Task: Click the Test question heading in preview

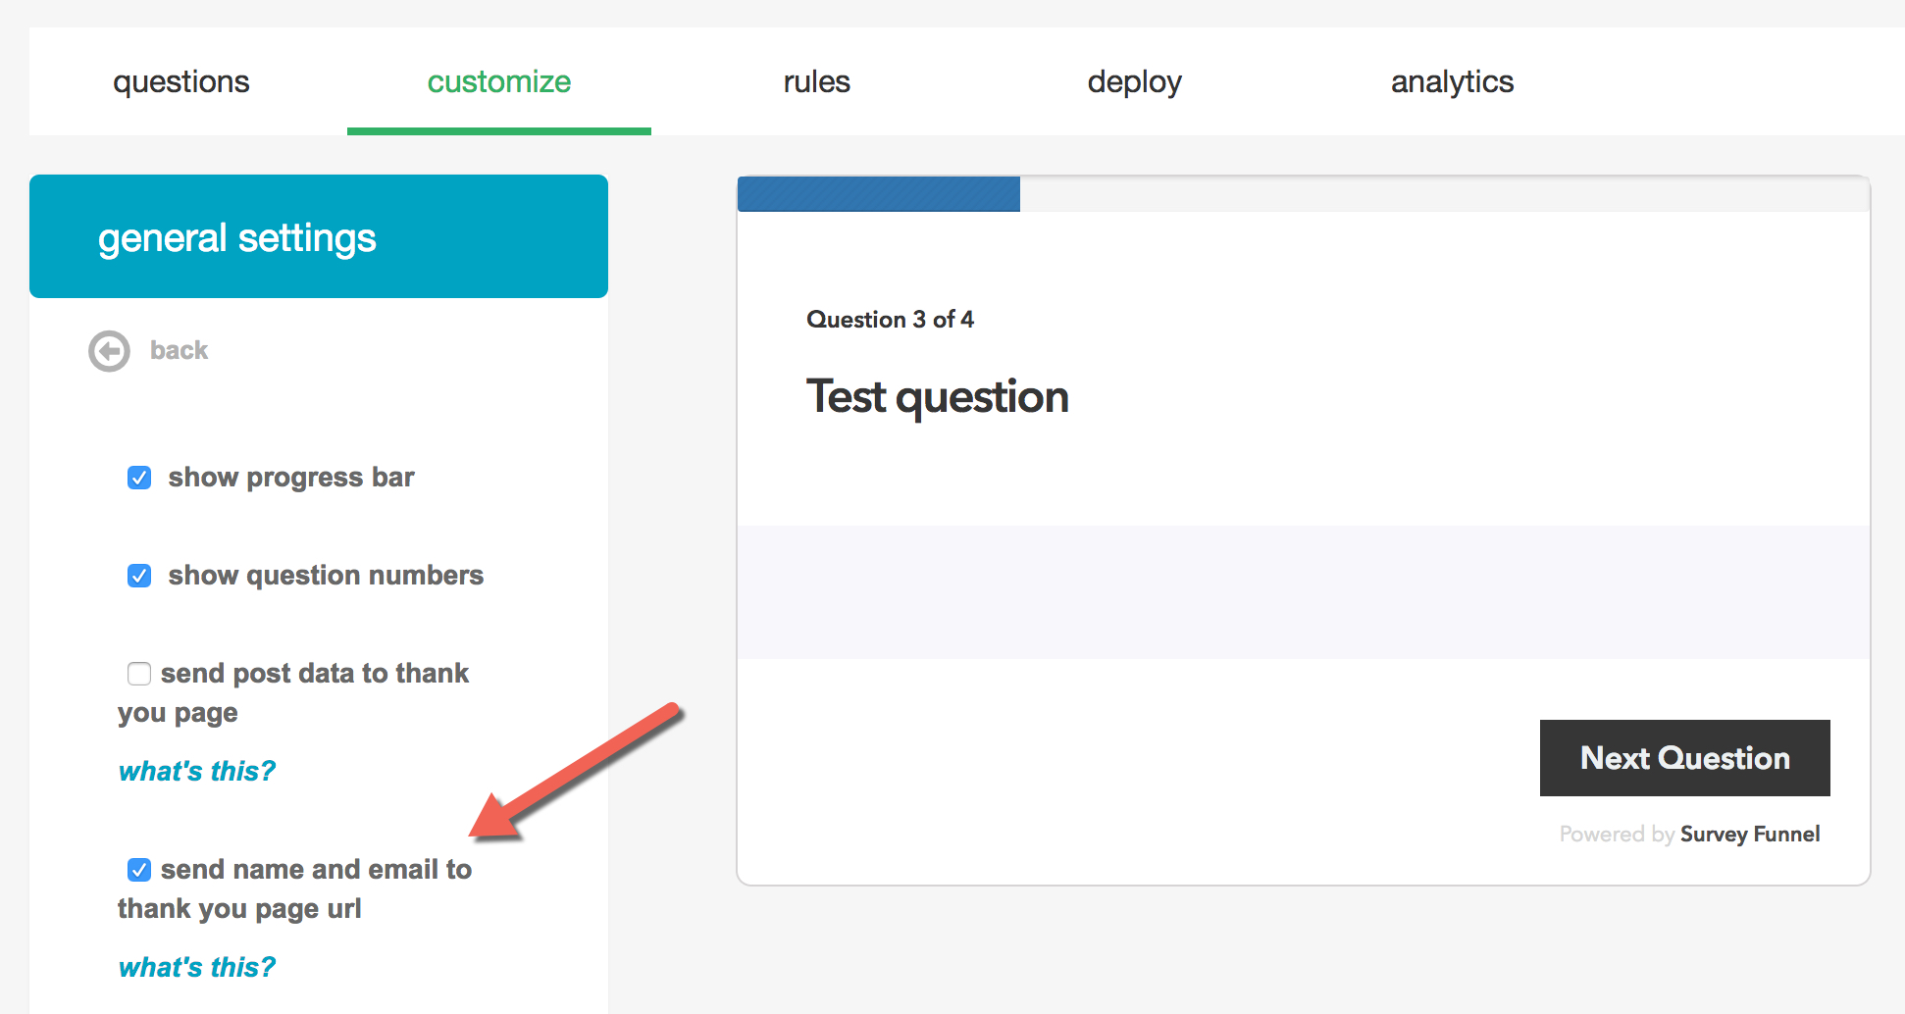Action: (937, 397)
